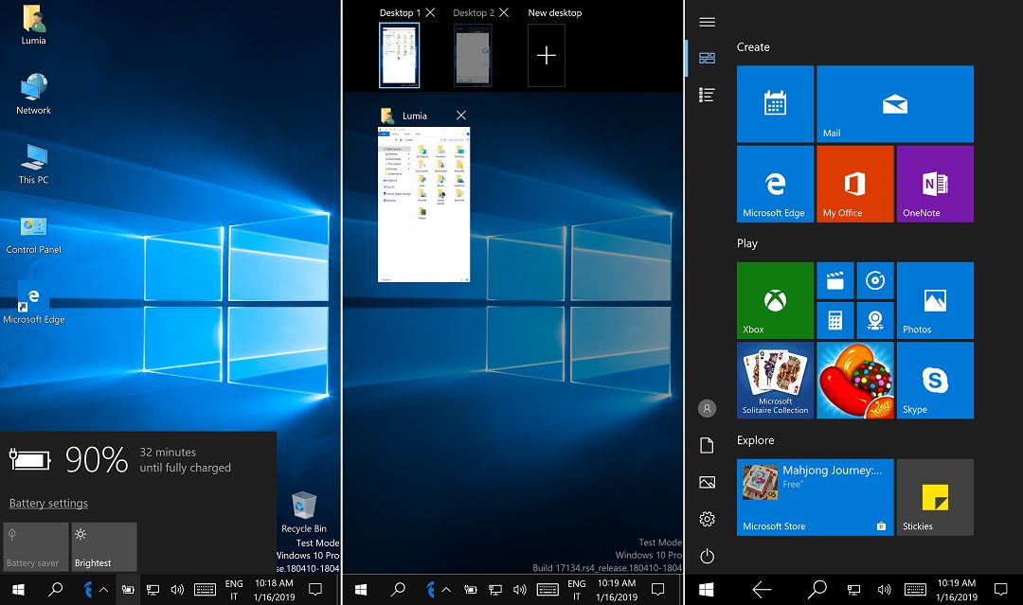
Task: Open volume control on tablet-mode taskbar
Action: tap(884, 589)
